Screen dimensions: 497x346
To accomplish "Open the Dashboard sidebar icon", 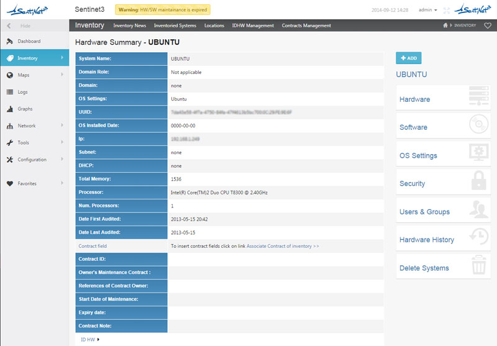I will coord(10,41).
